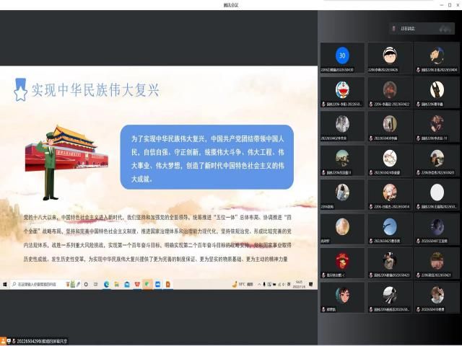Click mic icon under waving child photo avatar
The height and width of the screenshot is (346, 462).
coord(418,309)
